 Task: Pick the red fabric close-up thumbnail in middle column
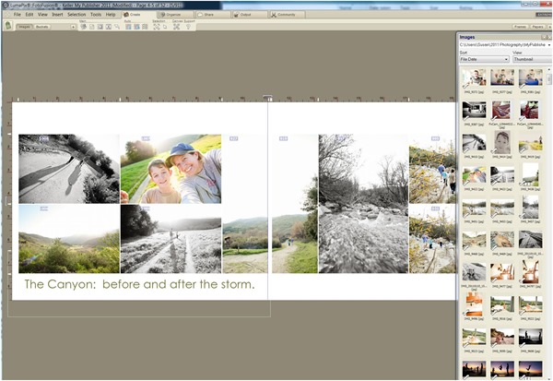(x=501, y=110)
